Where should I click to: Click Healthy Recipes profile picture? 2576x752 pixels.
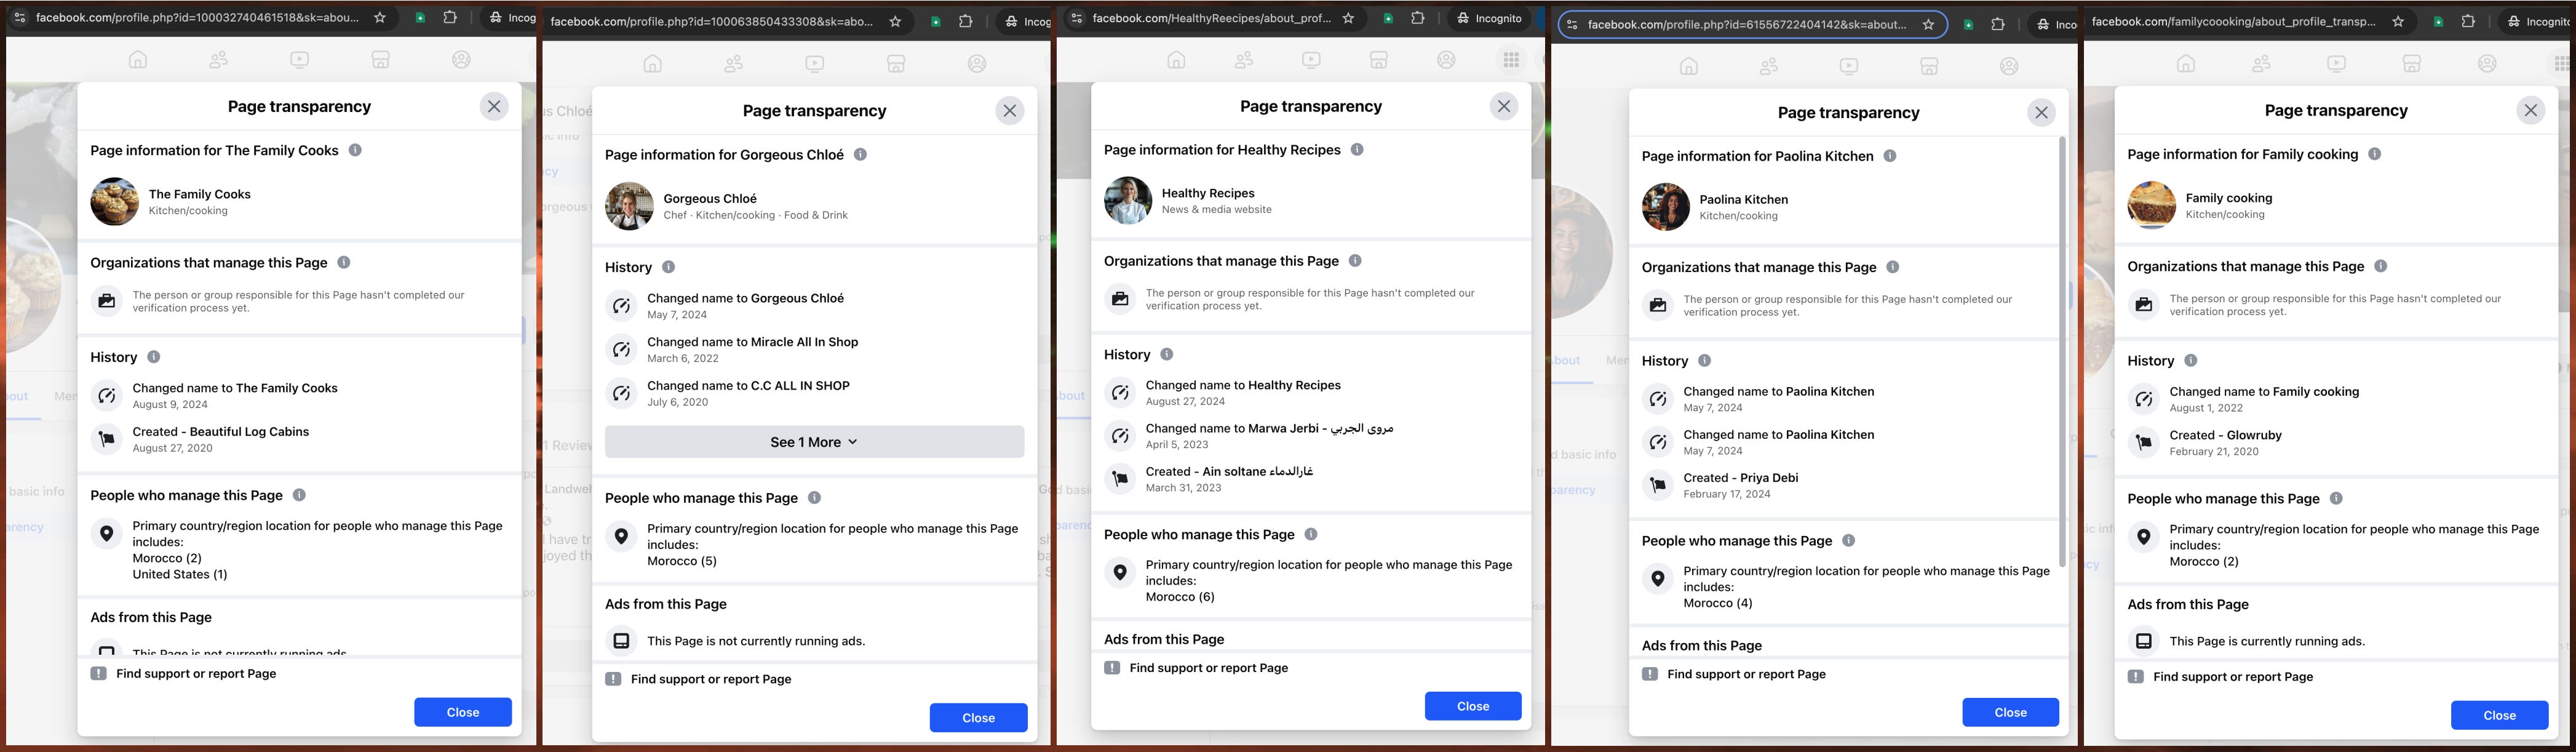point(1128,201)
